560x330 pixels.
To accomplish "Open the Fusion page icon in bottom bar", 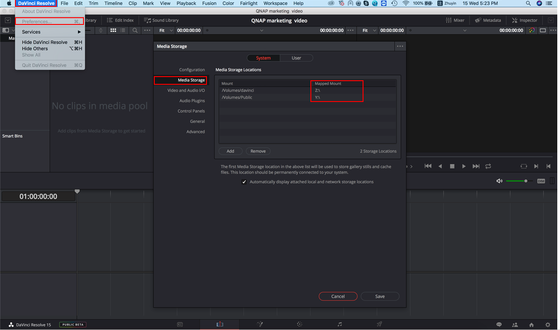I will pos(260,325).
